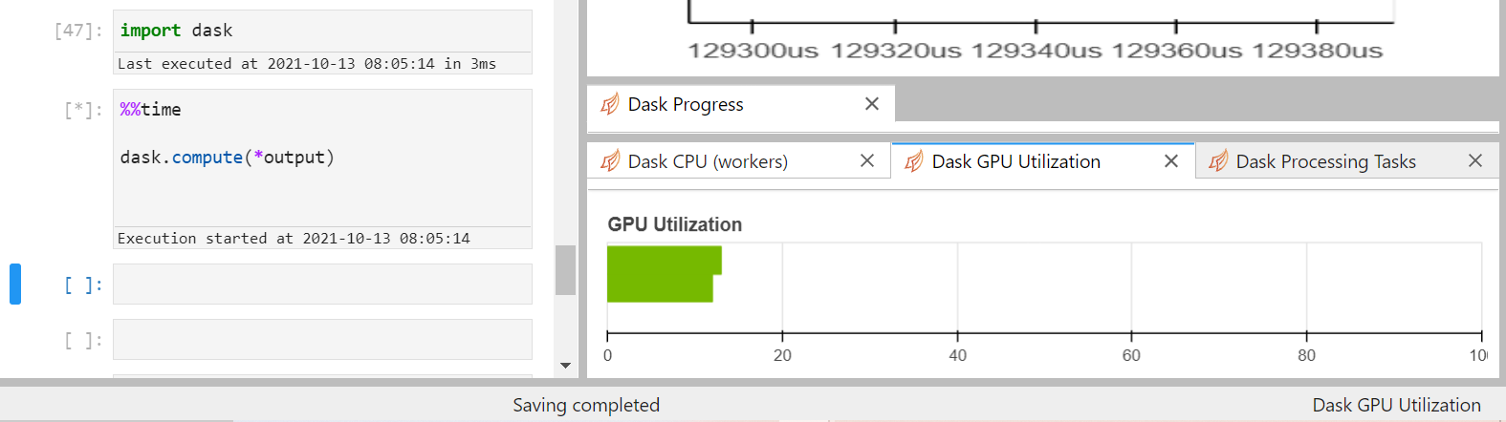Close the Dask CPU (workers) tab
The height and width of the screenshot is (422, 1506).
pyautogui.click(x=867, y=161)
